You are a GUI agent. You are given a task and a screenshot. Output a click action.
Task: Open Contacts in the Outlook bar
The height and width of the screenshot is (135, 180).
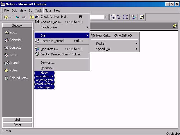point(13,48)
